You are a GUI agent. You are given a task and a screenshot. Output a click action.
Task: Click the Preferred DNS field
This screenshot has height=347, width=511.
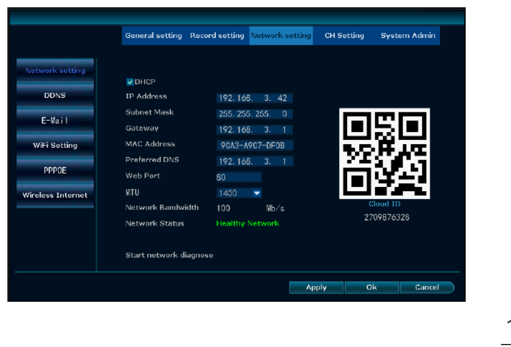coord(255,161)
